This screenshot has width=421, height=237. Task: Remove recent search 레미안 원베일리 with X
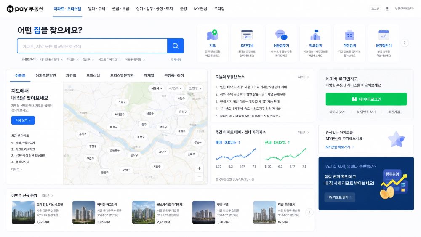coord(61,60)
